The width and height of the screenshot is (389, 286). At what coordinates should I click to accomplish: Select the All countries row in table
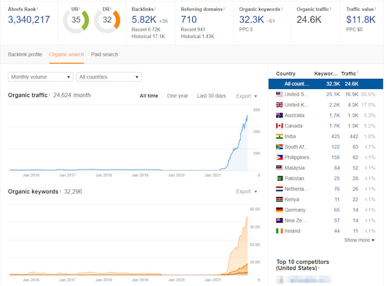[x=326, y=84]
